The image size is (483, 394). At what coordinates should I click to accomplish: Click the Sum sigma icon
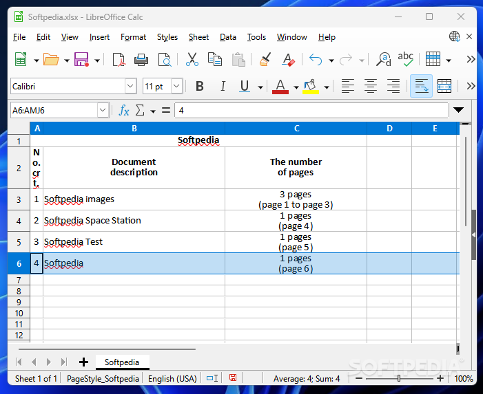tap(140, 110)
